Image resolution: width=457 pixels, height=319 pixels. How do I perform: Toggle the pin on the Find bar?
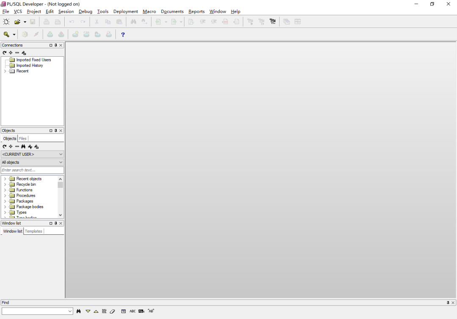[x=448, y=302]
